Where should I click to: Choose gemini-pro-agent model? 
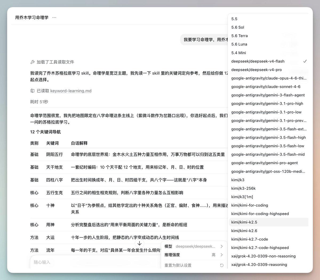coord(269,163)
